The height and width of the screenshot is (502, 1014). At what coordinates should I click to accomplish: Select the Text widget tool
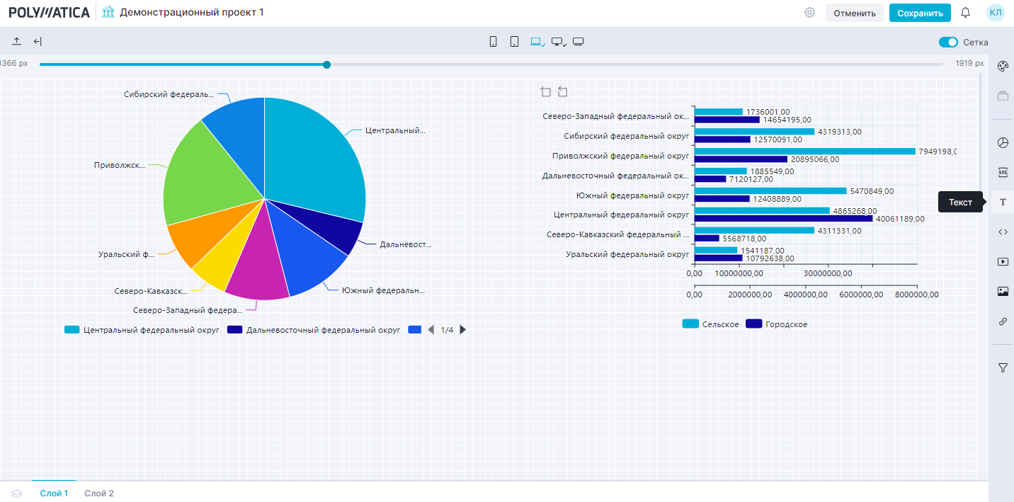pyautogui.click(x=1002, y=202)
